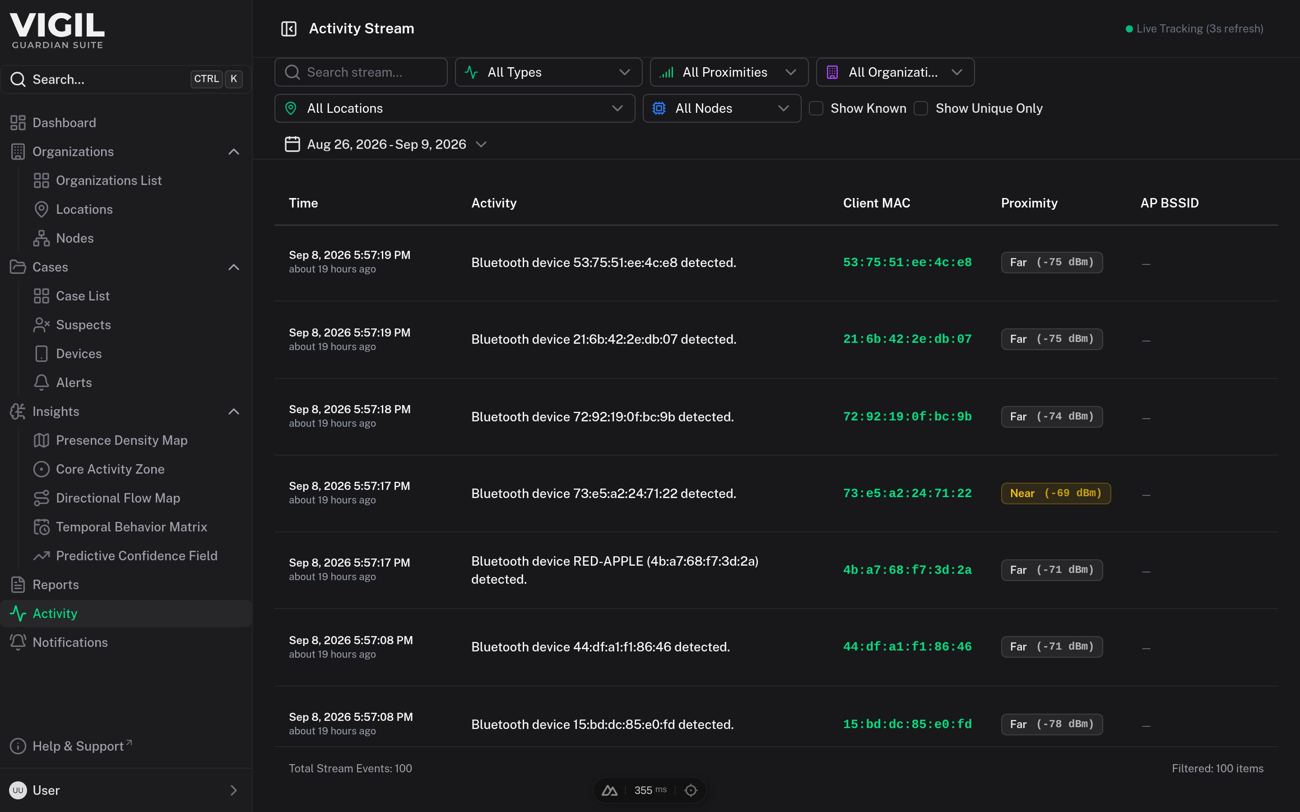
Task: Collapse the Organizations section in sidebar
Action: tap(234, 152)
